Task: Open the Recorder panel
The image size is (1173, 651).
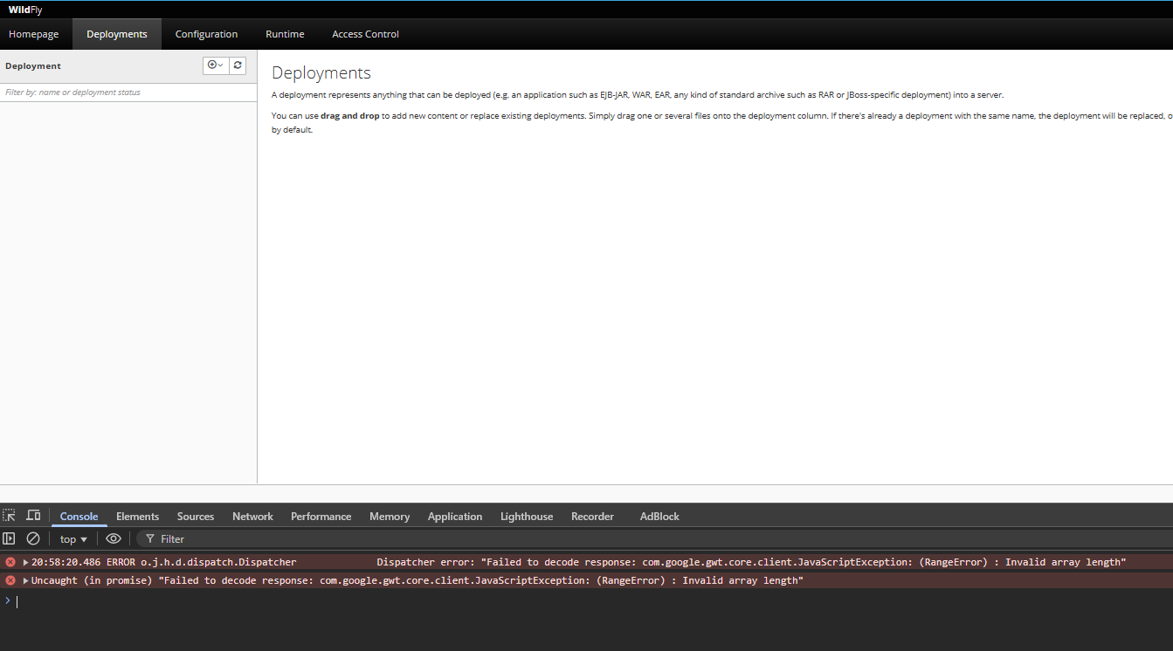Action: pyautogui.click(x=592, y=517)
